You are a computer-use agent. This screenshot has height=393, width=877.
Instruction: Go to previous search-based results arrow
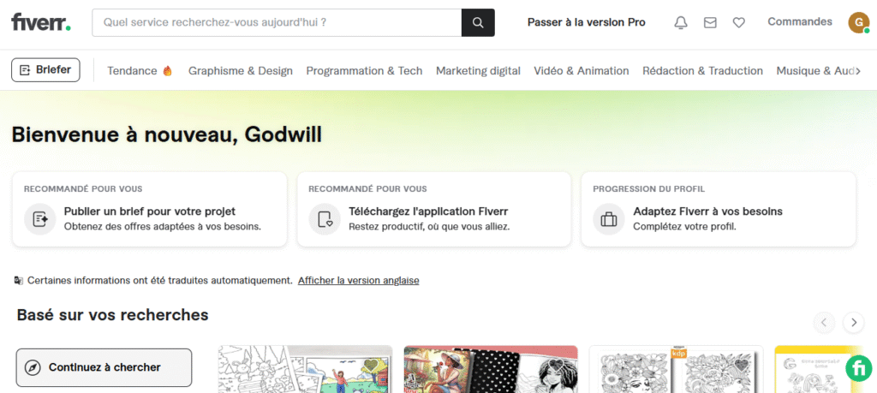pos(824,322)
